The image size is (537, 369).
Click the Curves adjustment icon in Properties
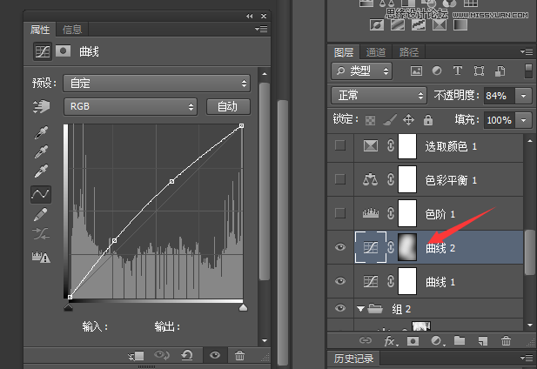(43, 51)
